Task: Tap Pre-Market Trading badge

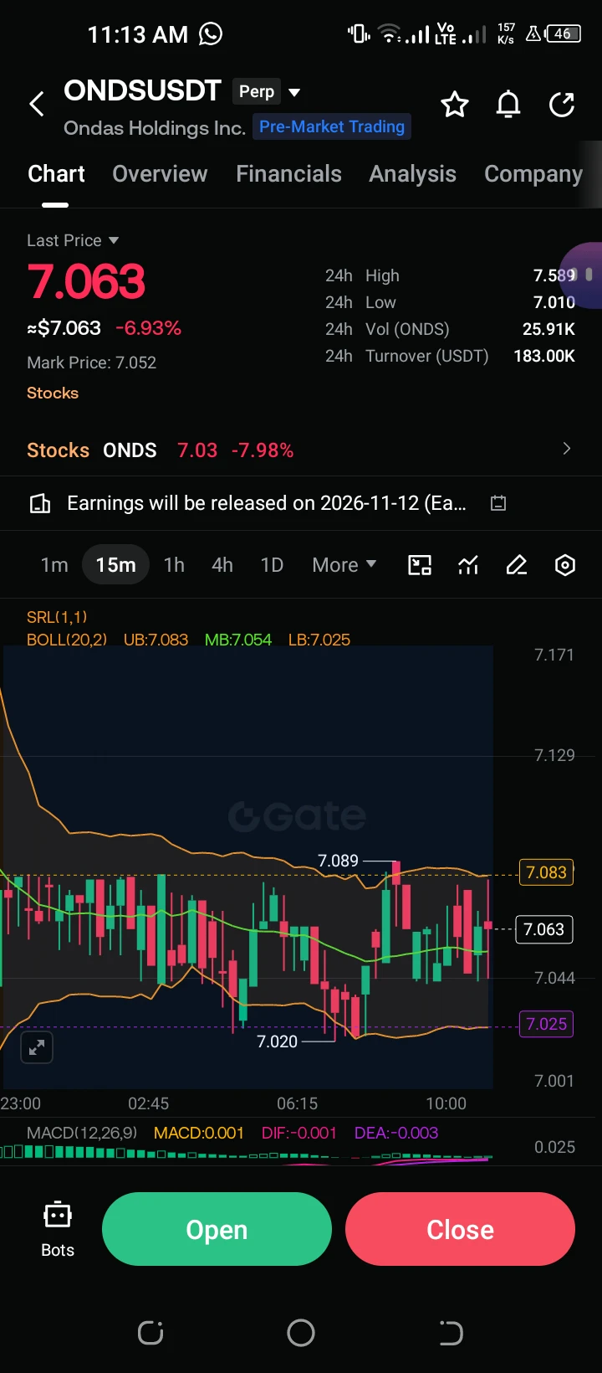Action: coord(332,126)
